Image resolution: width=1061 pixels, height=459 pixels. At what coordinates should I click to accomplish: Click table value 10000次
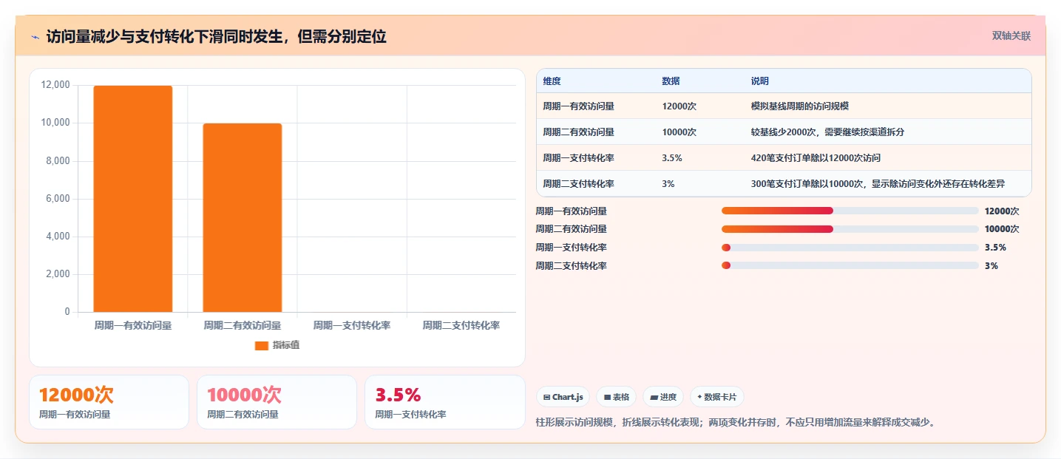click(x=679, y=132)
